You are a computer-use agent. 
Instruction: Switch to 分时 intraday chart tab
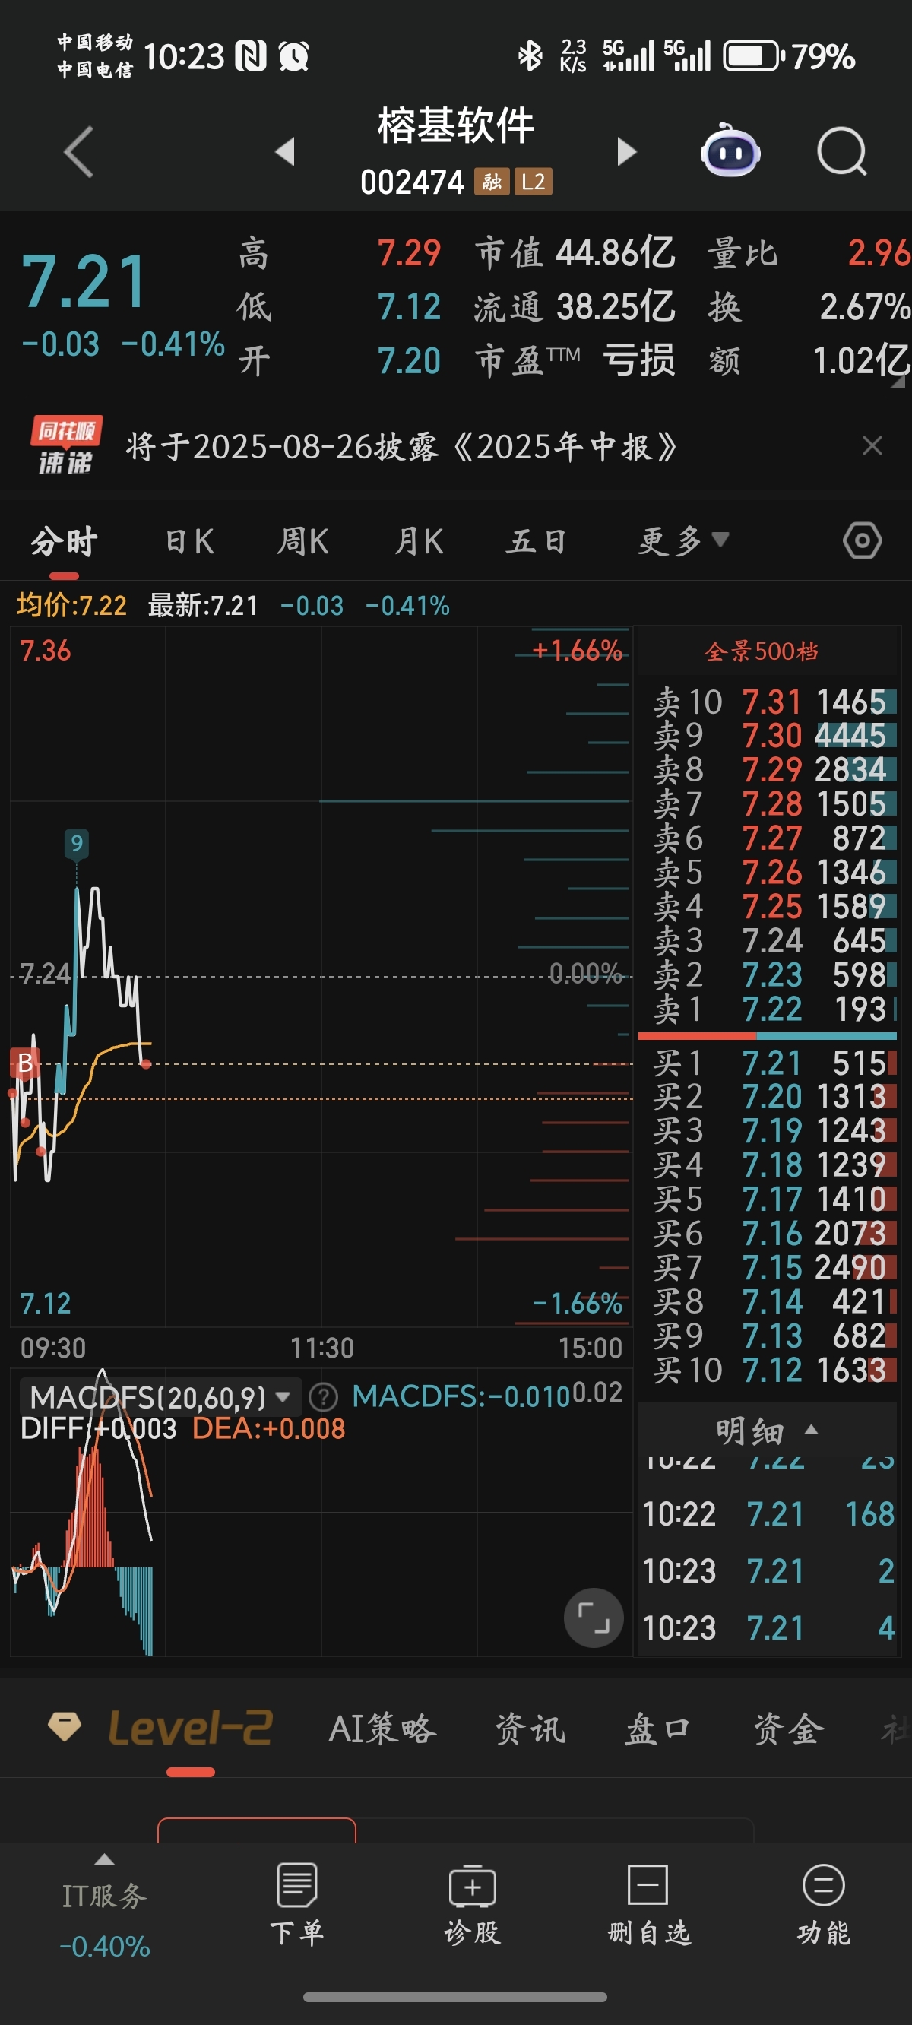pos(65,543)
